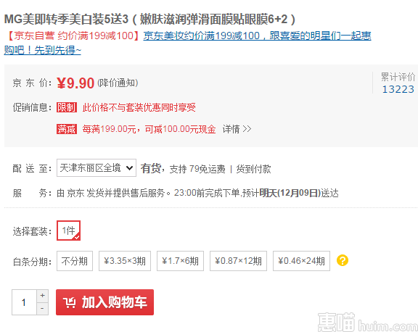
Task: Open 天津东丽区全境 delivery region dropdown
Action: [x=97, y=168]
